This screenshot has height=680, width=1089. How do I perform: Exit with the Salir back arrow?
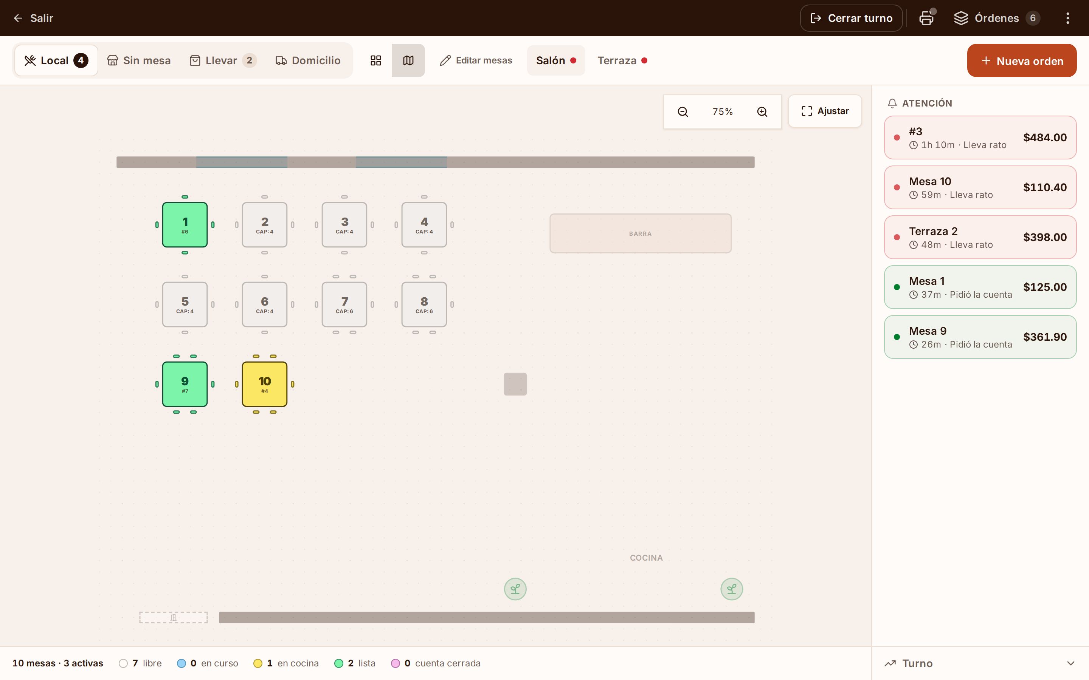coord(33,18)
